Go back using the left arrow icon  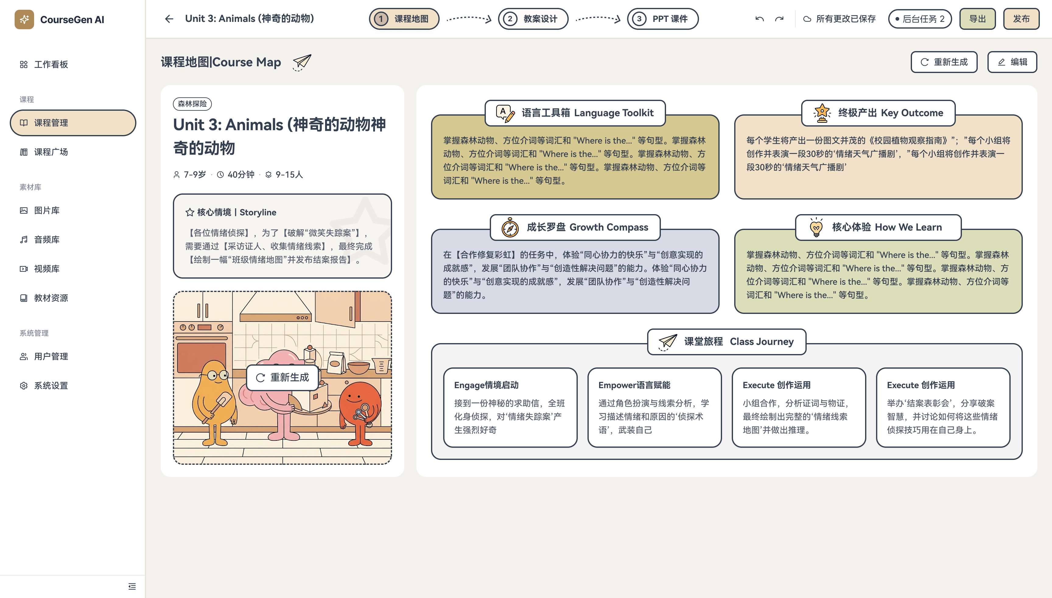169,19
